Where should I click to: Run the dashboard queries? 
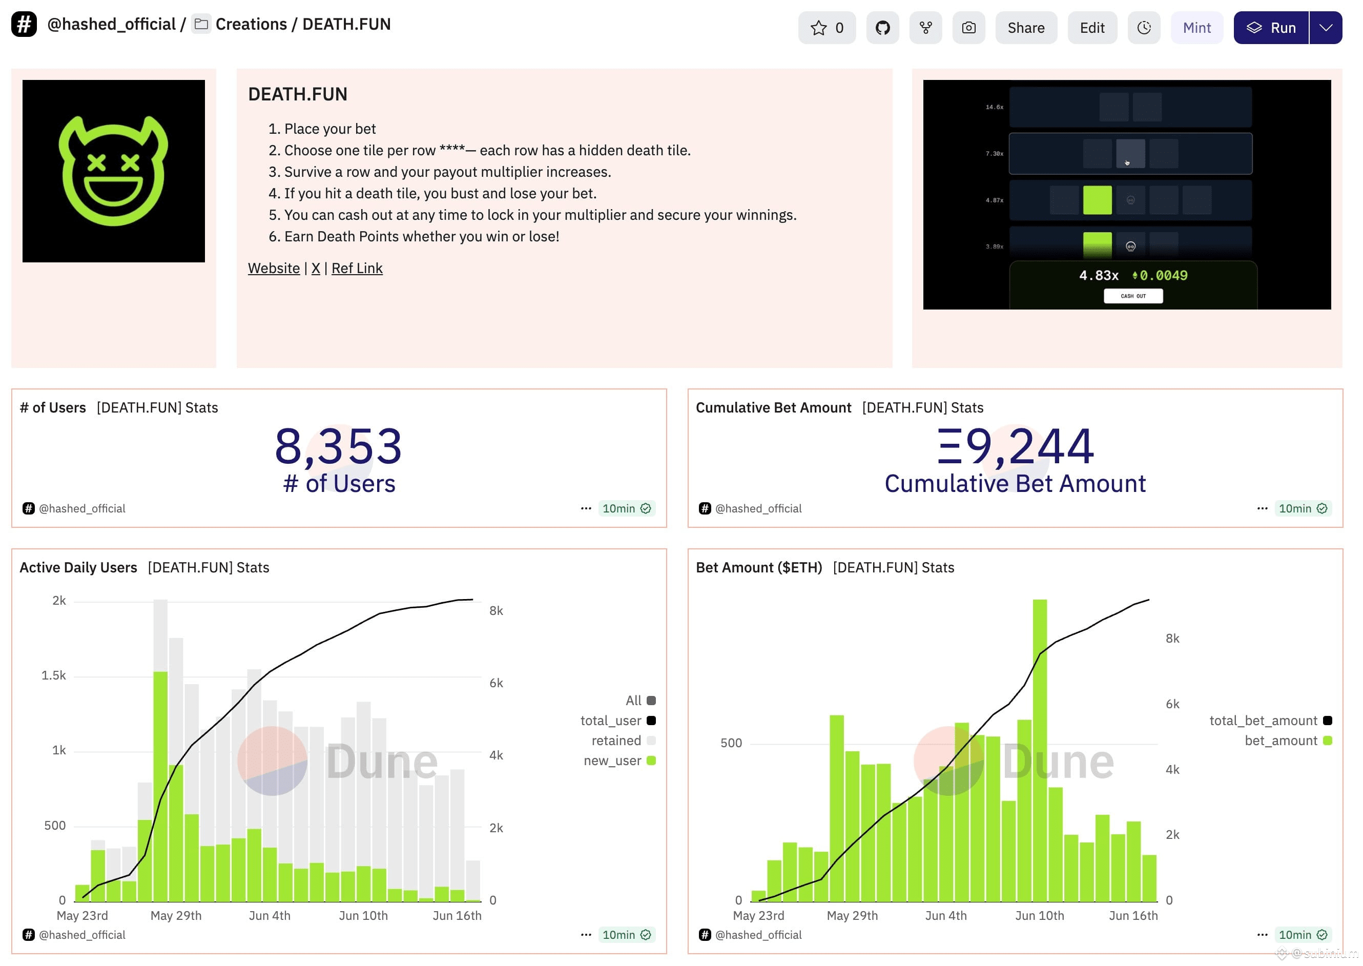(1271, 27)
